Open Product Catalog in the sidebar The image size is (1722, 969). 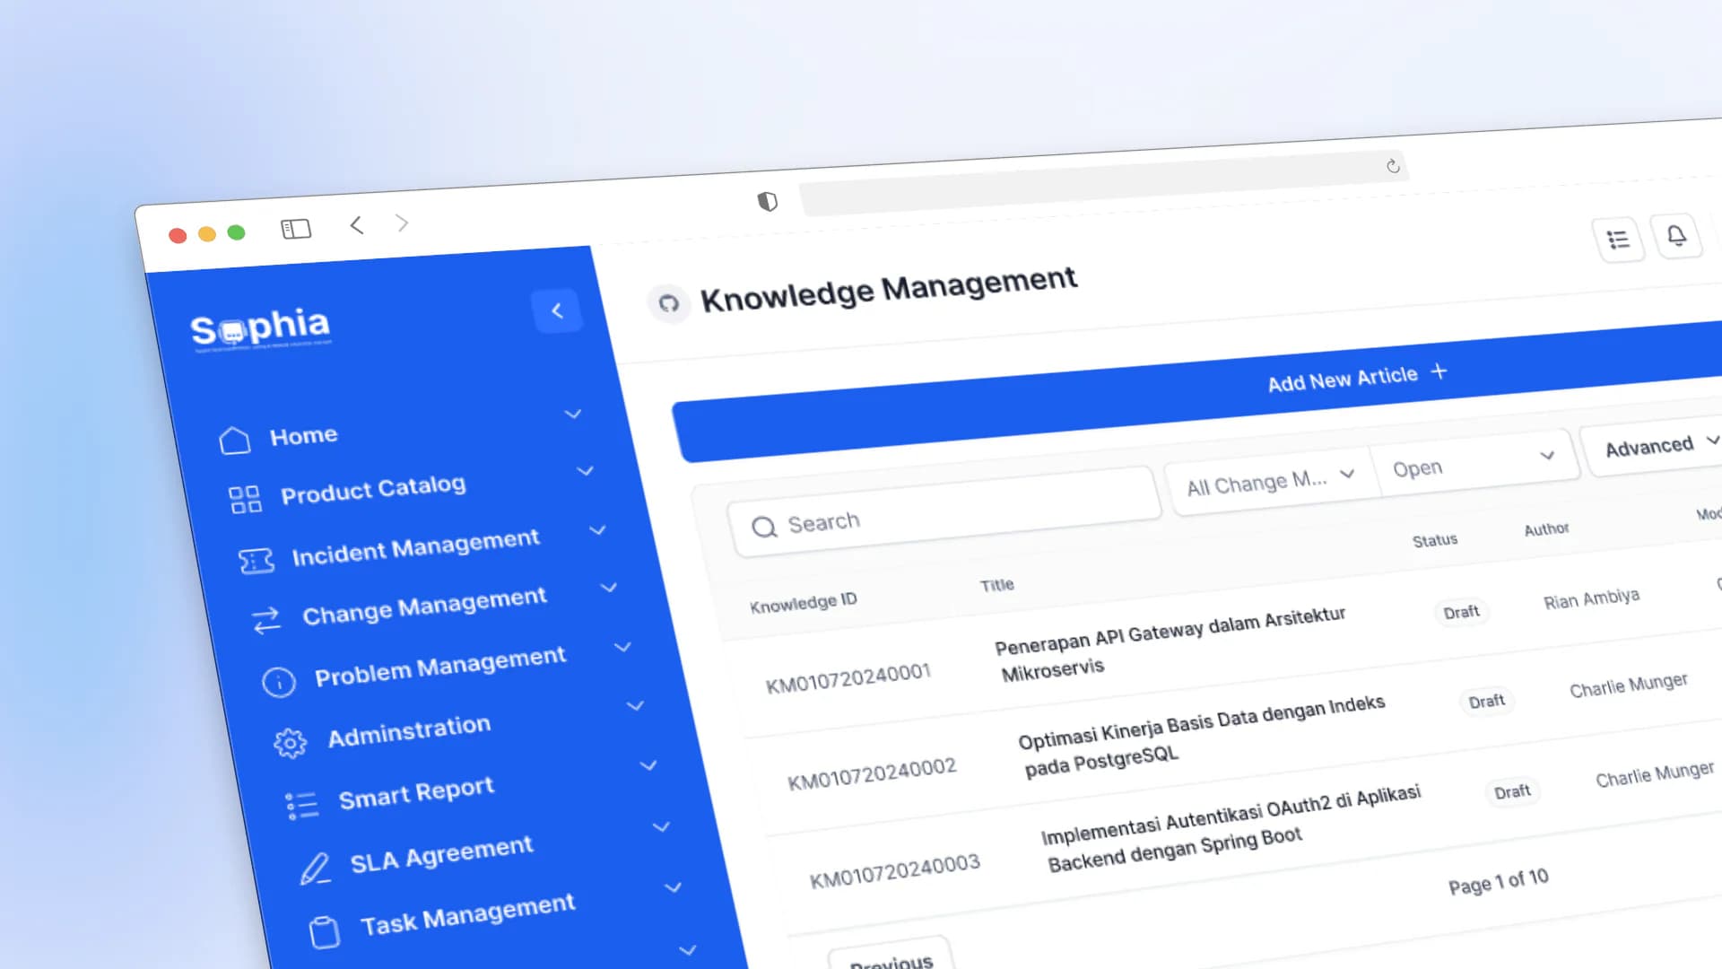point(373,489)
